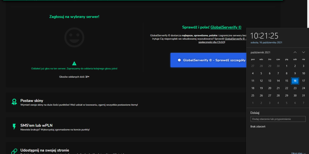
Task: Select October 10 in the calendar
Action: point(303,73)
